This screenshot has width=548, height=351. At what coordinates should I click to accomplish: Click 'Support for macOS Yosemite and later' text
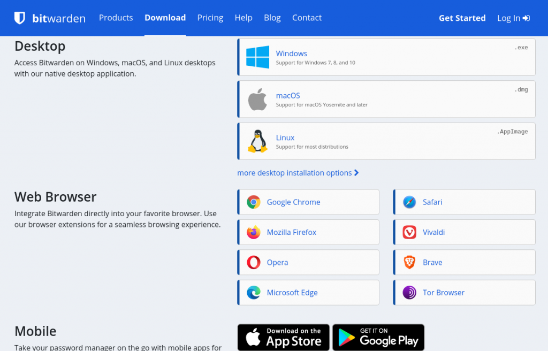pyautogui.click(x=322, y=104)
